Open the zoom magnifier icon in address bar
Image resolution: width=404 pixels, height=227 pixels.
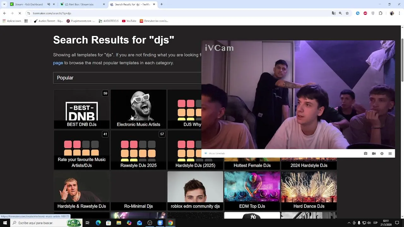tap(340, 13)
